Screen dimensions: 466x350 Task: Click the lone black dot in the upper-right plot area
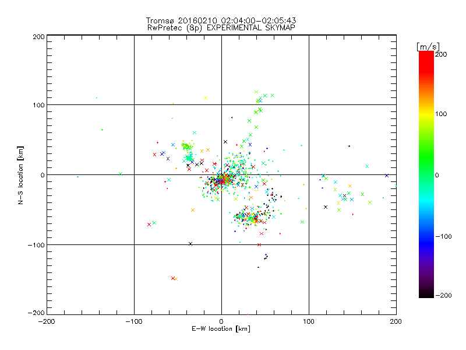point(349,146)
